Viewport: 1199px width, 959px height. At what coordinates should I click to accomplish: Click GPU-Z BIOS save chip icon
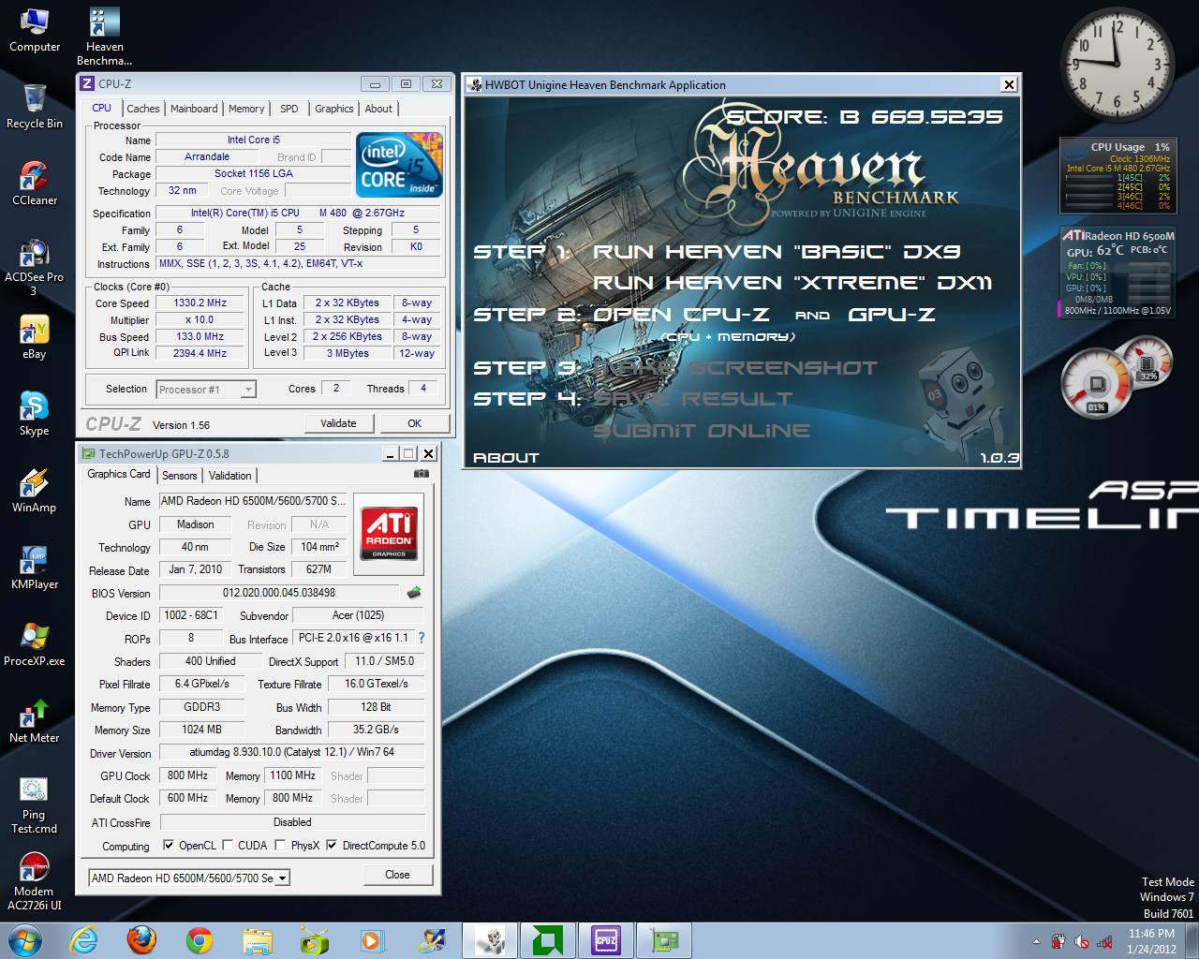[x=414, y=592]
